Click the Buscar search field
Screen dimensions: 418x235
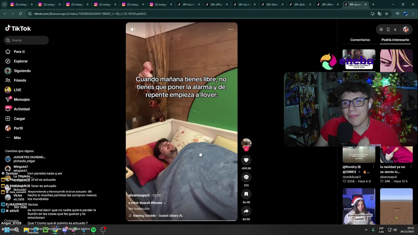point(26,40)
